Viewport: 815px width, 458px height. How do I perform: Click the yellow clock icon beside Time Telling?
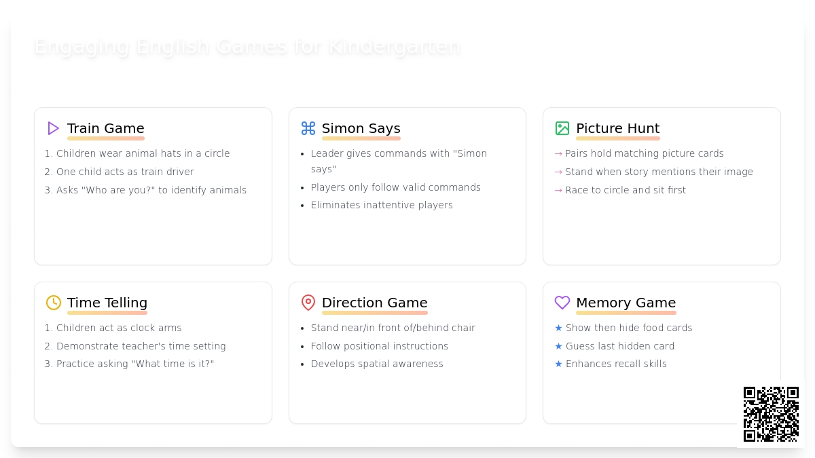54,303
